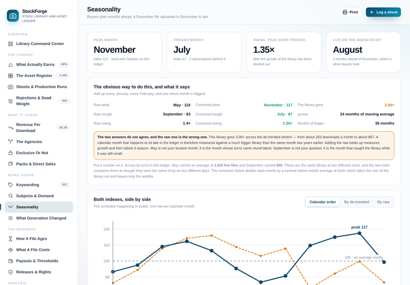
Task: Select the active Seasonality nav item
Action: point(39,207)
